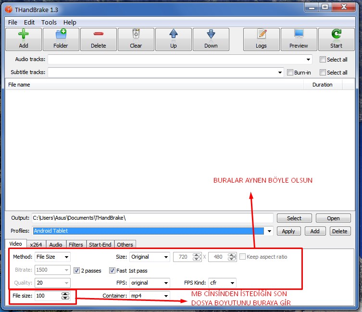Expand the Subtitle tracks dropdown
Screen dimensions: 362x312
[x=280, y=72]
